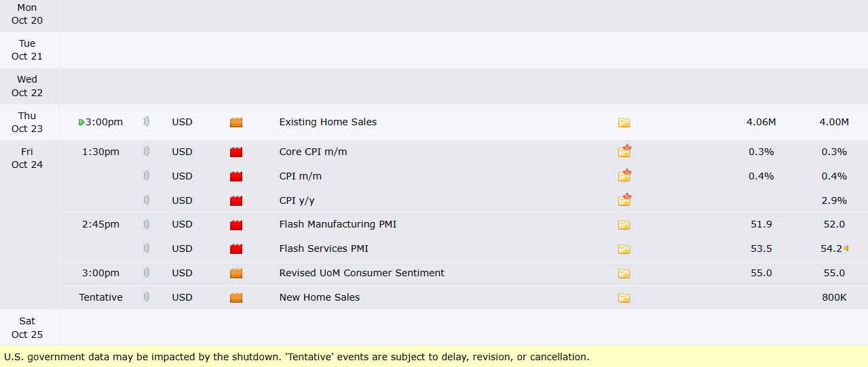Toggle sound alert for New Home Sales

click(146, 297)
